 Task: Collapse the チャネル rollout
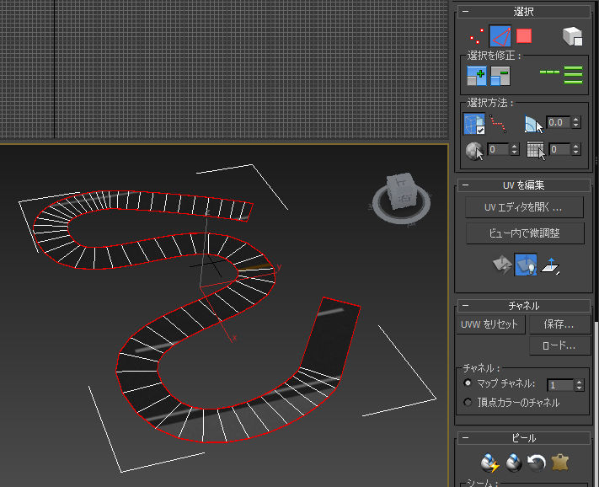tap(465, 306)
